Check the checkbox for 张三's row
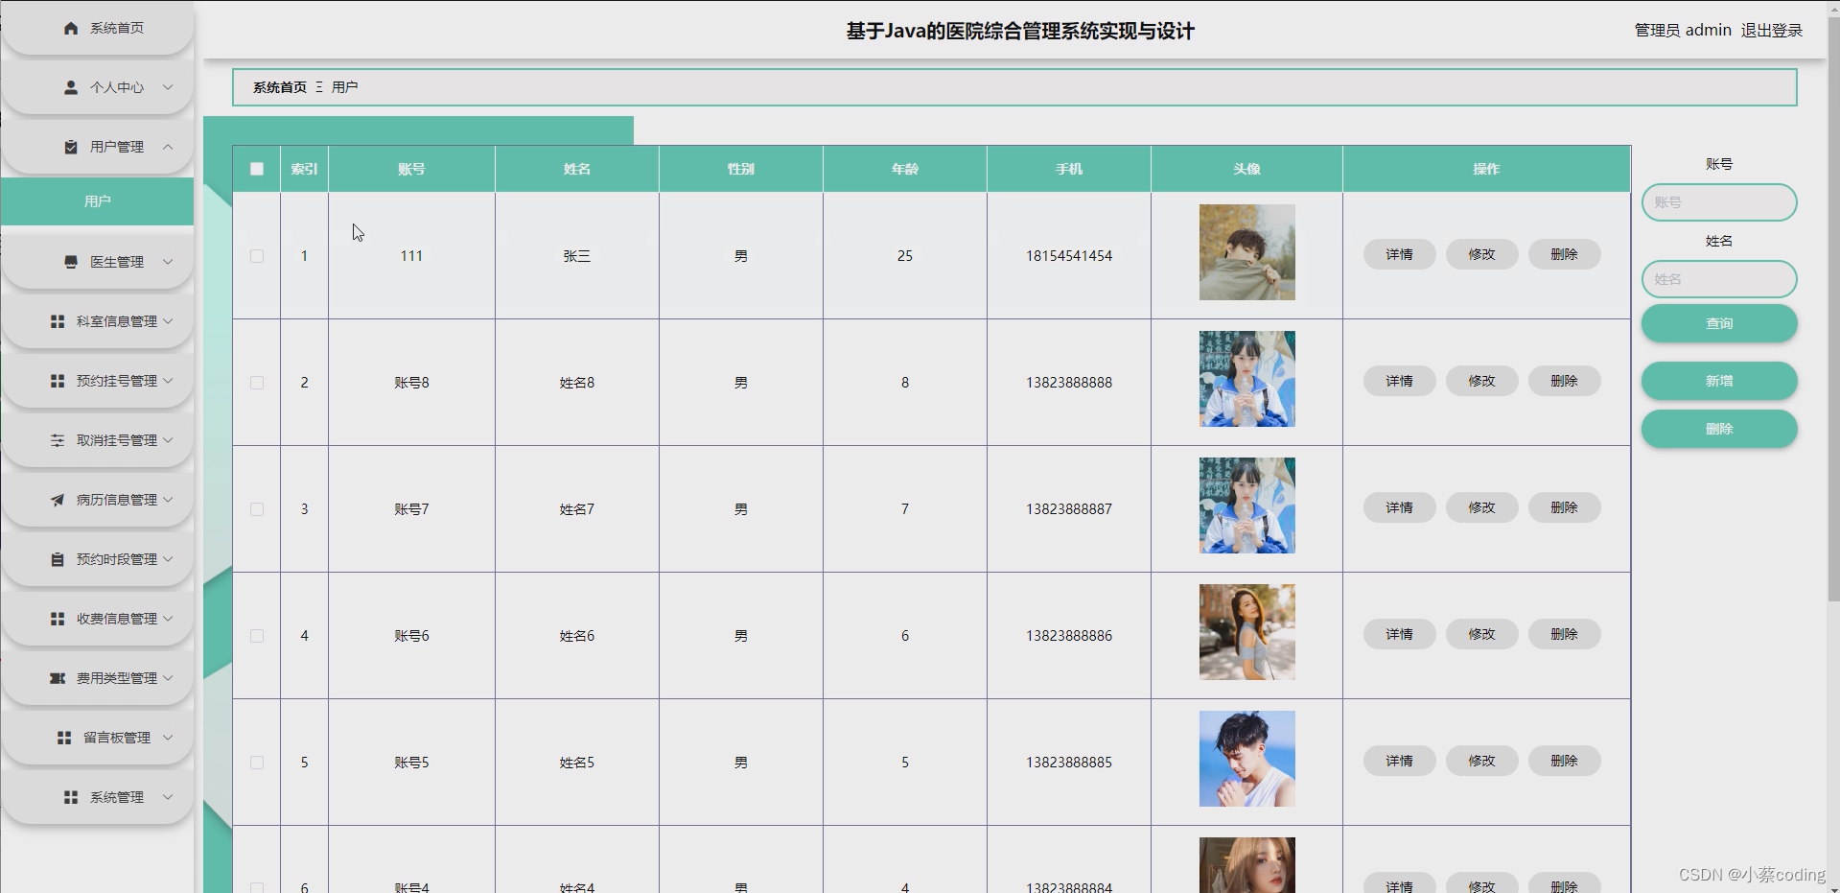This screenshot has width=1840, height=893. 256,255
